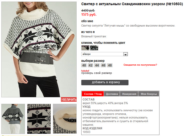Choose size 42
The image size is (185, 136).
click(91, 65)
